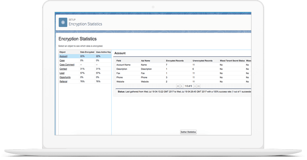Click the Mixed Tenant Secret Status header
This screenshot has height=160, width=307.
[231, 61]
